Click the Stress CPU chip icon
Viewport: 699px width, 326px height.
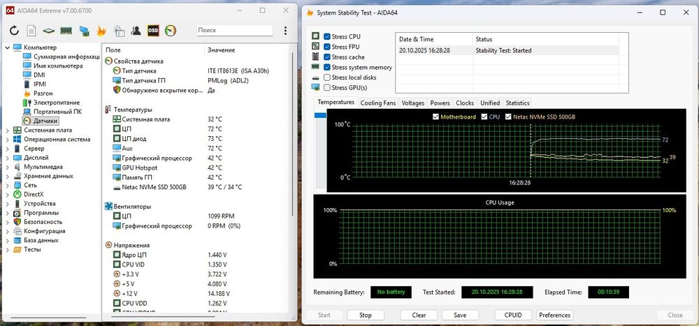(x=316, y=36)
